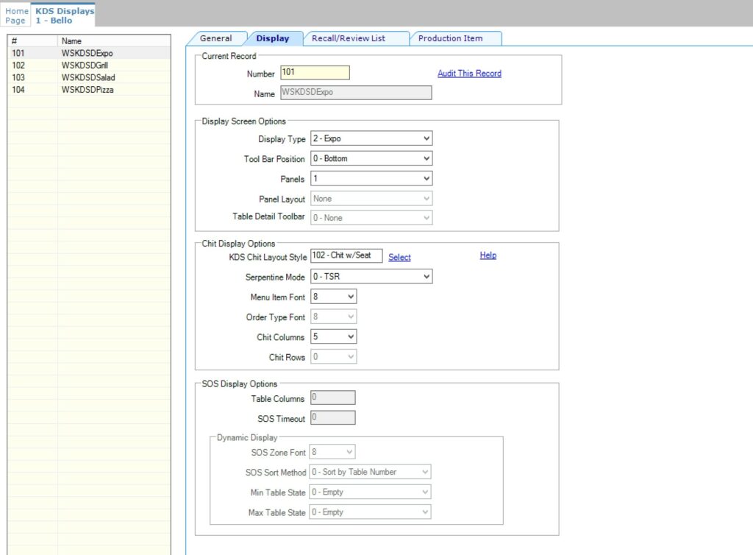Select the WSKDSDSalad row
Viewport: 753px width, 555px height.
pos(89,77)
